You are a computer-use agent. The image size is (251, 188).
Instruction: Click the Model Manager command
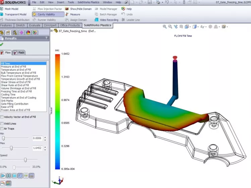(106, 9)
